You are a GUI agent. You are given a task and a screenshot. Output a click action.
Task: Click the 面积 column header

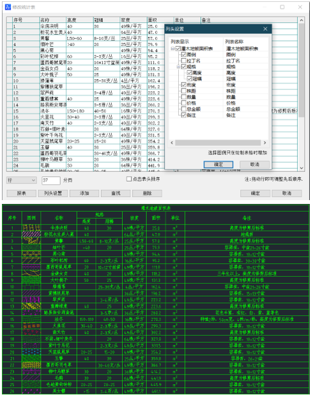point(160,20)
